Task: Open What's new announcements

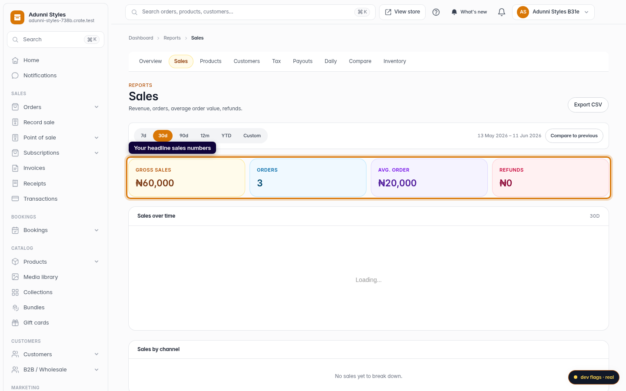Action: point(469,12)
